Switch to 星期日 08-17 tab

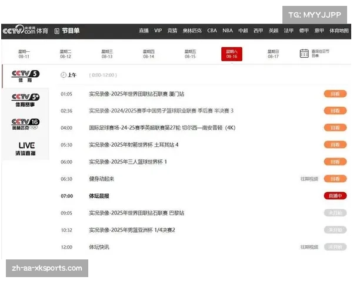point(273,54)
